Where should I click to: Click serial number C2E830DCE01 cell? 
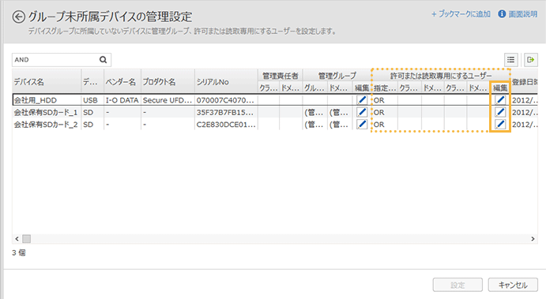[x=226, y=125]
